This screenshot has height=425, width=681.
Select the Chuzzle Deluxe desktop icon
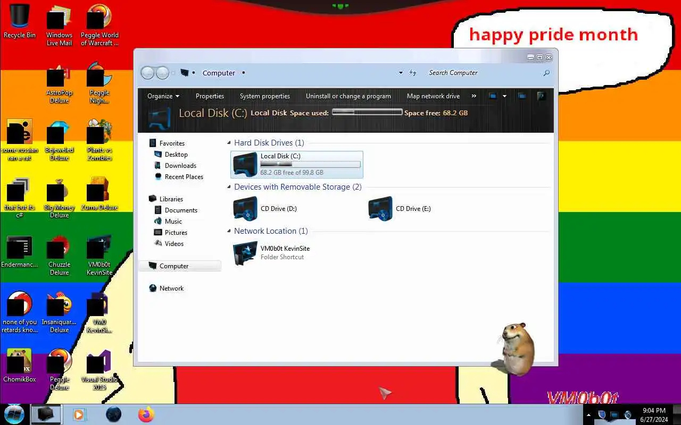pos(59,255)
